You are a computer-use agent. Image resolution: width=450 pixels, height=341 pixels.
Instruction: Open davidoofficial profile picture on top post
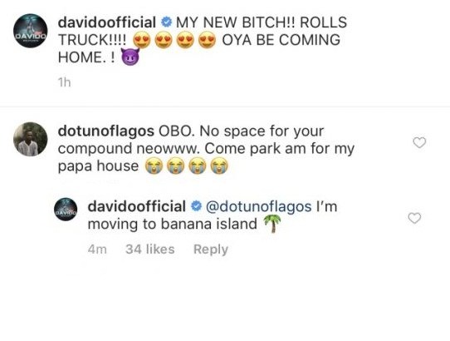point(31,31)
